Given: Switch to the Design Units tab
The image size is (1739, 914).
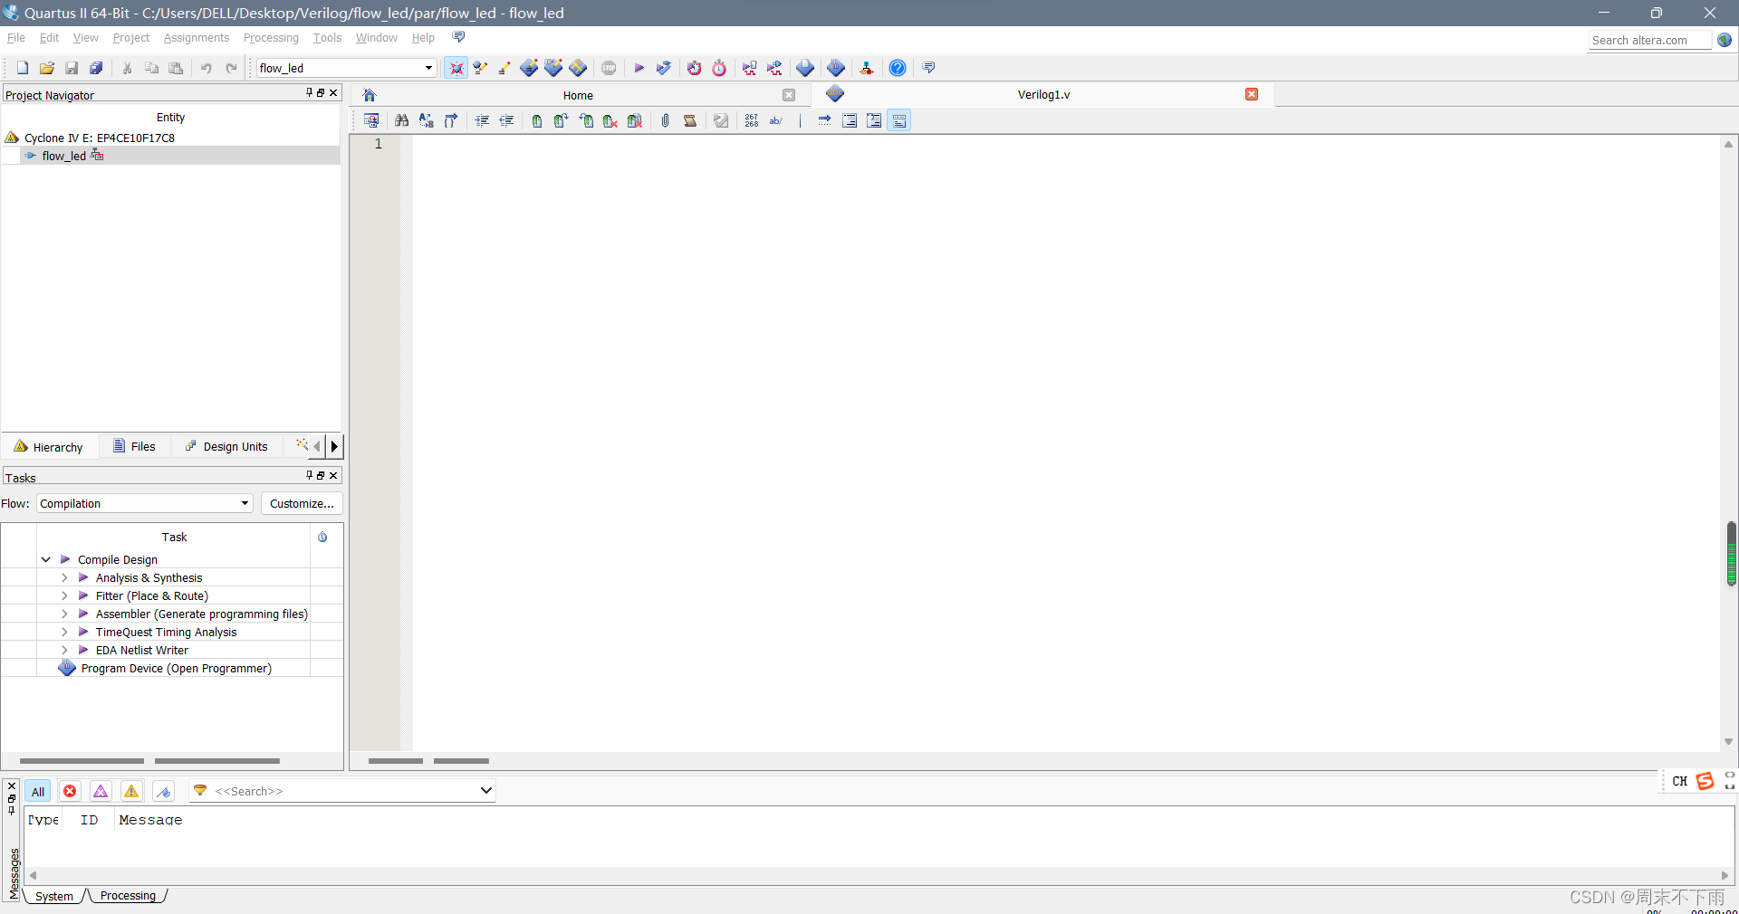Looking at the screenshot, I should coord(227,446).
